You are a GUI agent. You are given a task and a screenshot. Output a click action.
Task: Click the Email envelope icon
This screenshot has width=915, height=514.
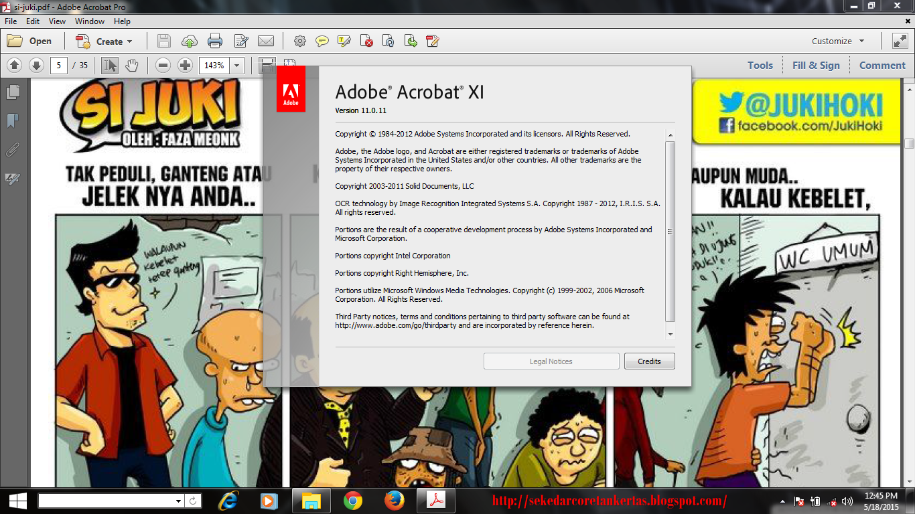click(x=266, y=41)
